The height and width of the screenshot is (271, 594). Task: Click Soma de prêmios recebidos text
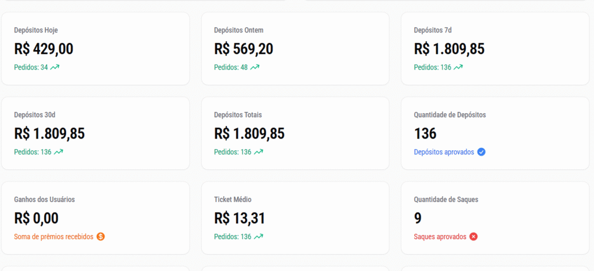click(x=53, y=237)
